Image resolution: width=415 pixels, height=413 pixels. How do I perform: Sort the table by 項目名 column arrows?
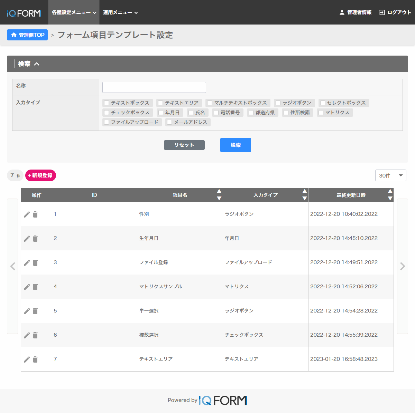click(x=219, y=195)
